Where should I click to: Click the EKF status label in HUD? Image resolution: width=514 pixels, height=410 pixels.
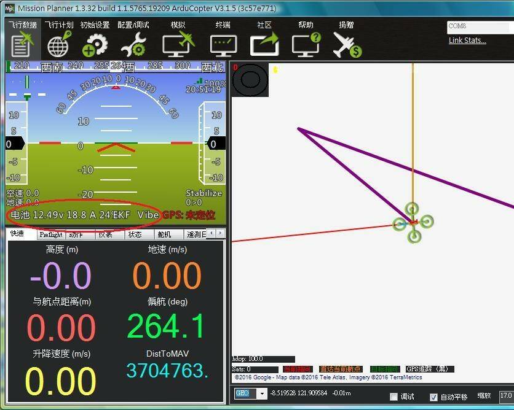click(122, 215)
